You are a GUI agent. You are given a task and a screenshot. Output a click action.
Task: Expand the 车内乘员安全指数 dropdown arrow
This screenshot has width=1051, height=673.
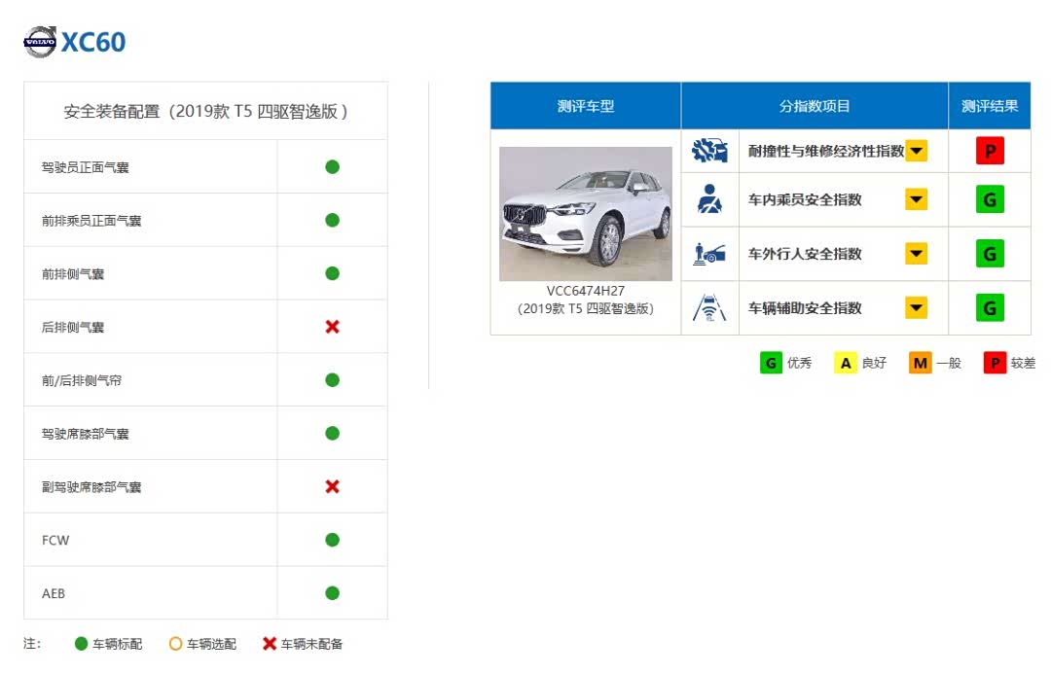click(916, 199)
